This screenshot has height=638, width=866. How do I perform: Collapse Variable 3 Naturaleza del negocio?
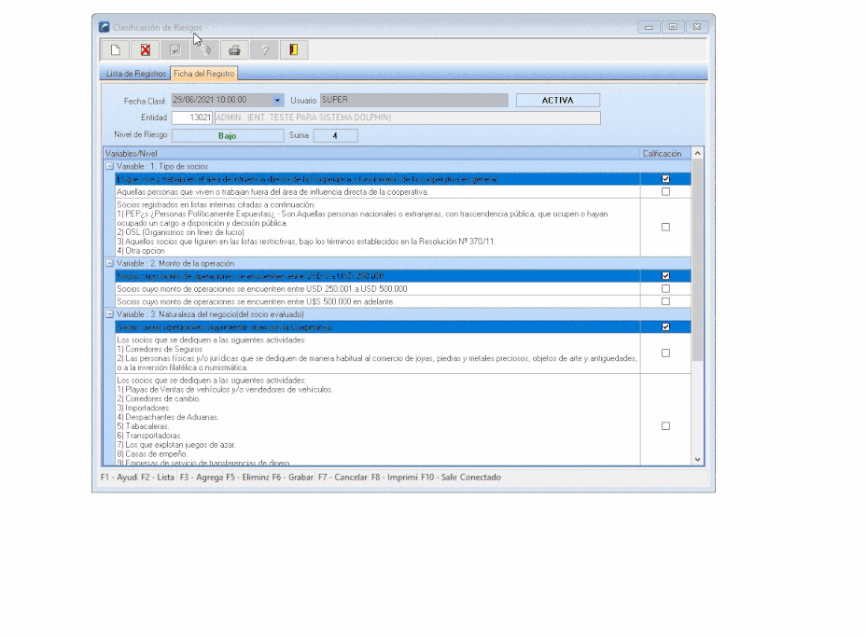109,314
